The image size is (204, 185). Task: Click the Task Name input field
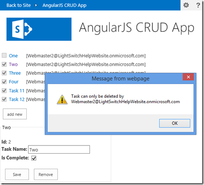pyautogui.click(x=59, y=150)
